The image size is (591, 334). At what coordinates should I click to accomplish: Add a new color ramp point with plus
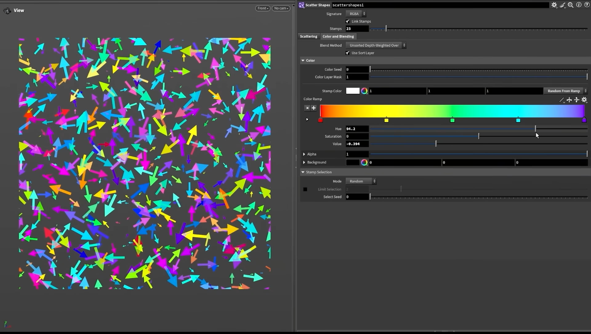pyautogui.click(x=313, y=108)
